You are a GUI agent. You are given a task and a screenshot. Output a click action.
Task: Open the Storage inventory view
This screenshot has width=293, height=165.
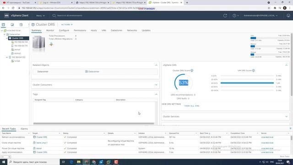tap(21, 25)
